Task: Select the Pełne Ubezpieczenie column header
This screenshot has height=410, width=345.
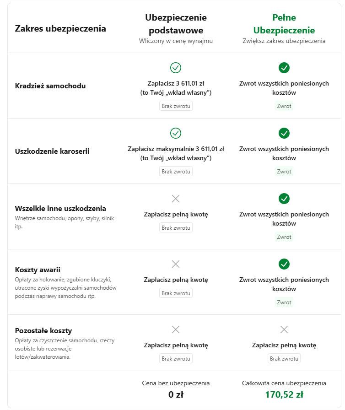Action: click(x=284, y=24)
